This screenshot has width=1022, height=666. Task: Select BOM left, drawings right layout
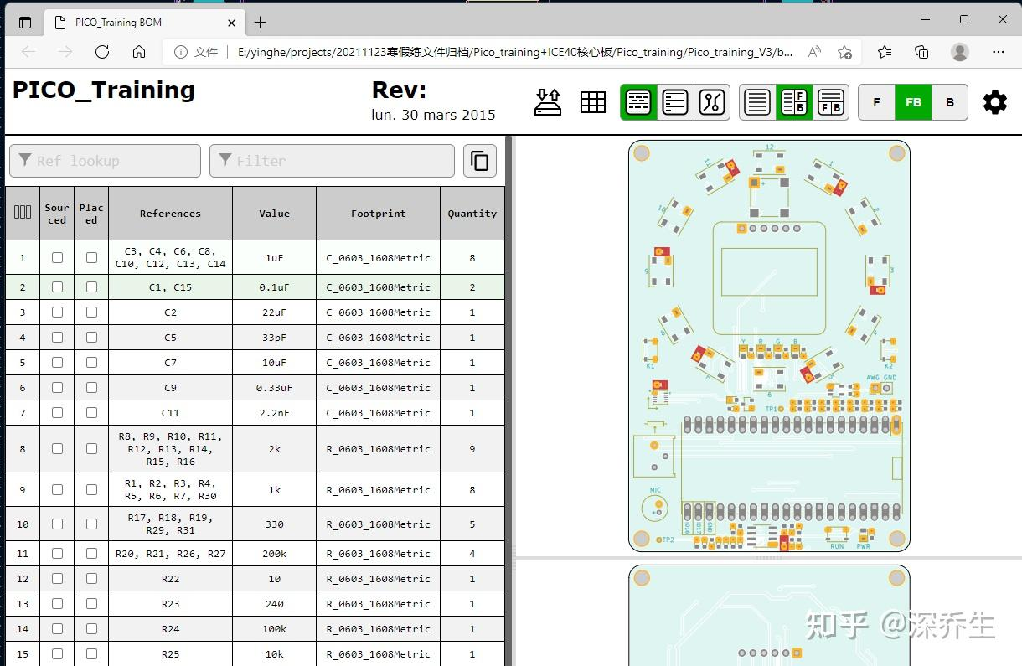794,102
